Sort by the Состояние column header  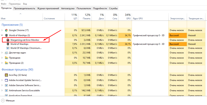point(54,17)
